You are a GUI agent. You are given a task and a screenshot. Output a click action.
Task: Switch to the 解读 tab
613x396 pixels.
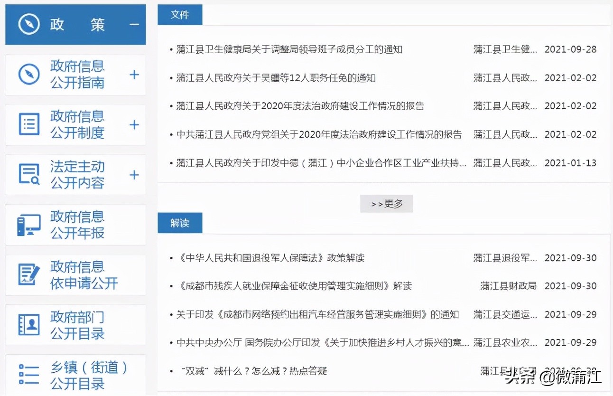click(x=180, y=223)
